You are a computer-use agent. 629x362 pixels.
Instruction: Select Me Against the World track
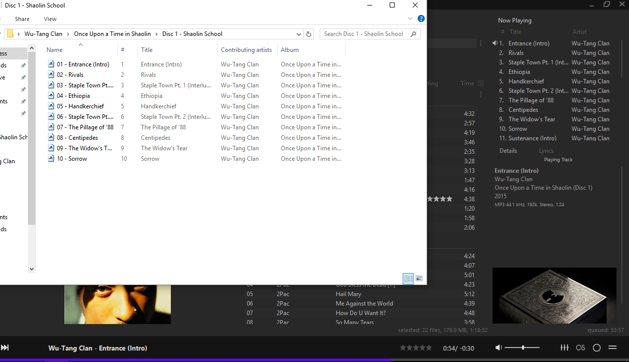364,304
